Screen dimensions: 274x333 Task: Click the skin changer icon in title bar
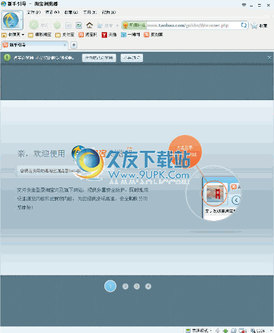pos(244,5)
